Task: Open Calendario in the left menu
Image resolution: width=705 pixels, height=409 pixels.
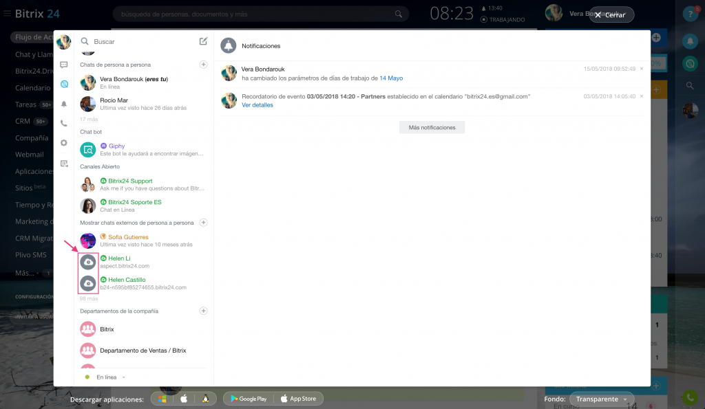Action: click(33, 87)
